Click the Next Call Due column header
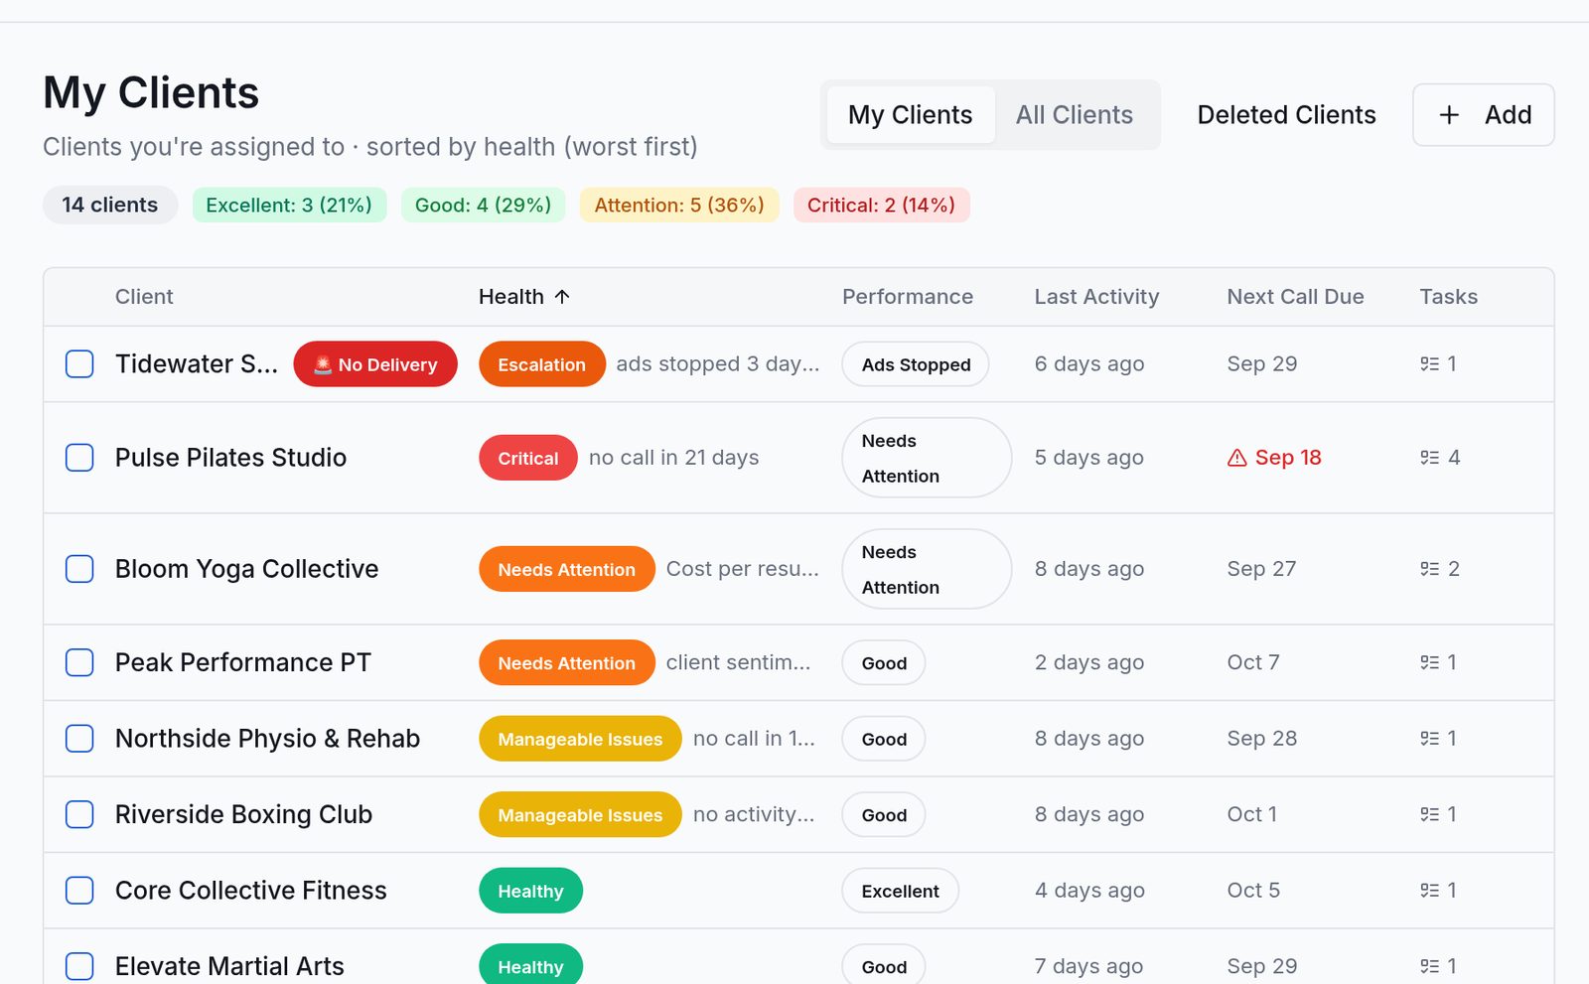 click(1295, 297)
